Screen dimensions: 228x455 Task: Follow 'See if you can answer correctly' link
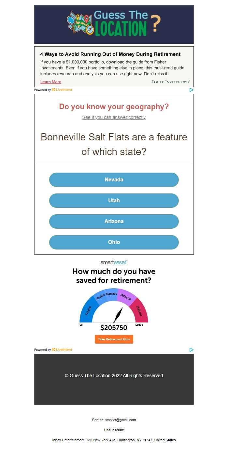pos(114,117)
